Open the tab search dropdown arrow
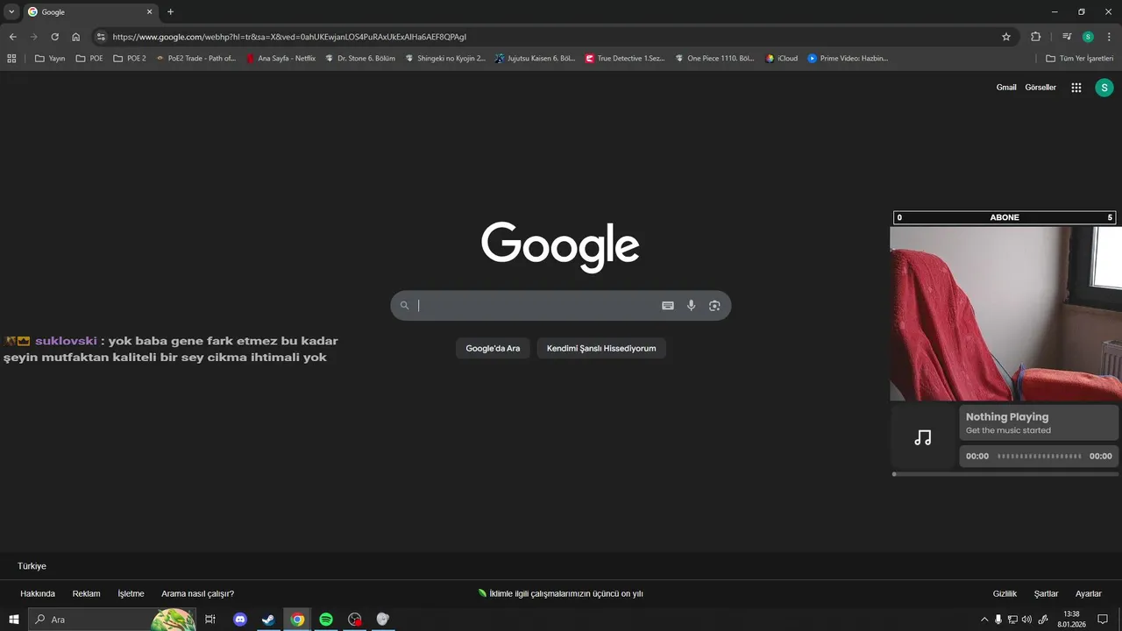This screenshot has width=1122, height=631. pos(11,12)
